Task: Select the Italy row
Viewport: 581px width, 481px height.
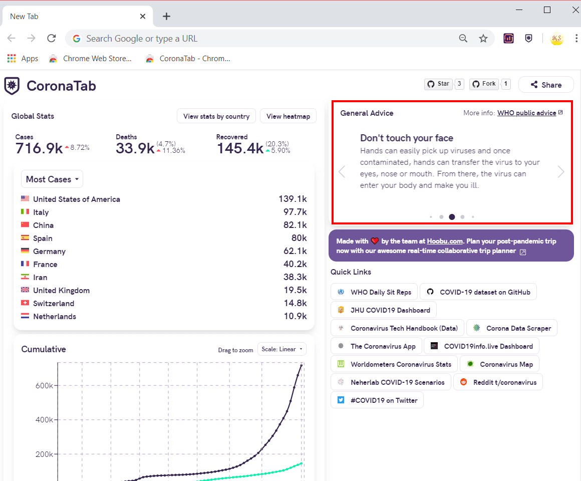Action: click(x=164, y=212)
